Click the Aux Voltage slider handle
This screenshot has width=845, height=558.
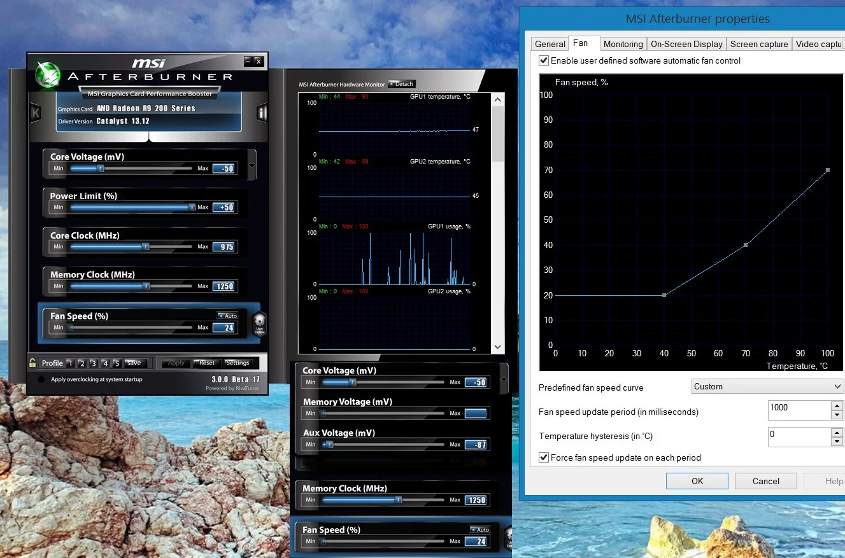[x=329, y=444]
